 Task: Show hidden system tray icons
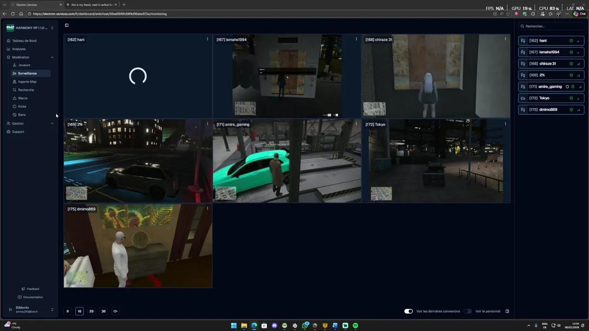(x=528, y=325)
